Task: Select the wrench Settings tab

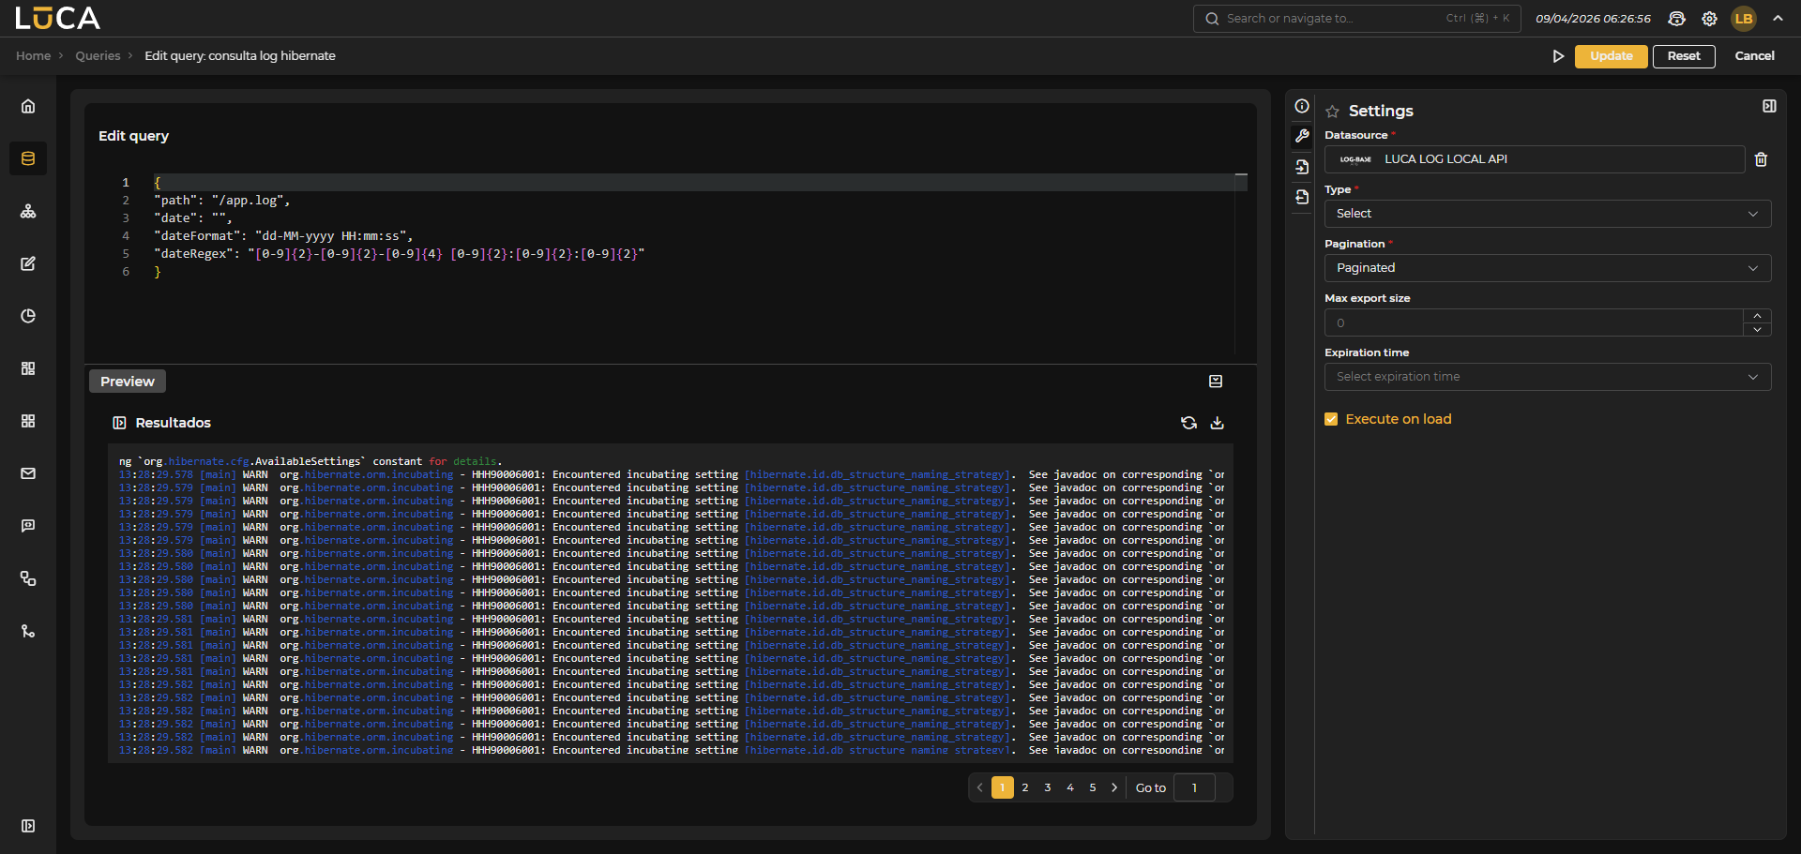Action: click(x=1303, y=136)
